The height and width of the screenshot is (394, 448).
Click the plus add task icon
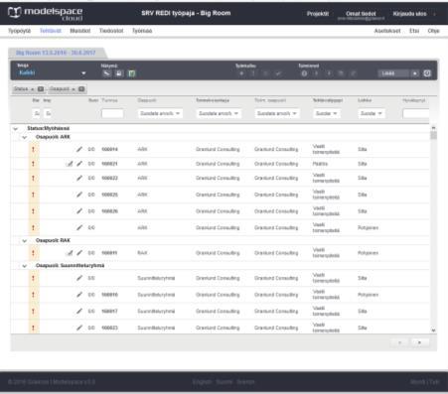tap(241, 73)
